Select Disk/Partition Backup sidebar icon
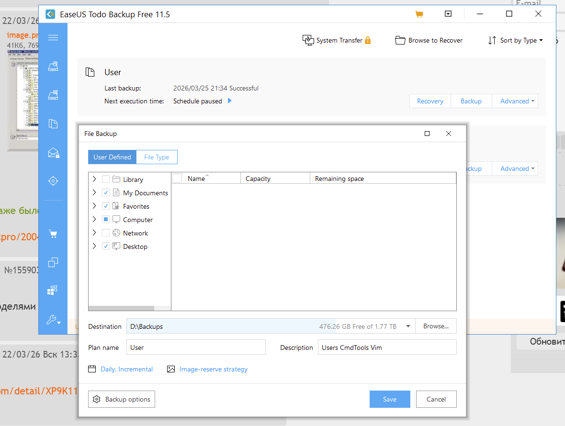The height and width of the screenshot is (426, 565). tap(53, 66)
